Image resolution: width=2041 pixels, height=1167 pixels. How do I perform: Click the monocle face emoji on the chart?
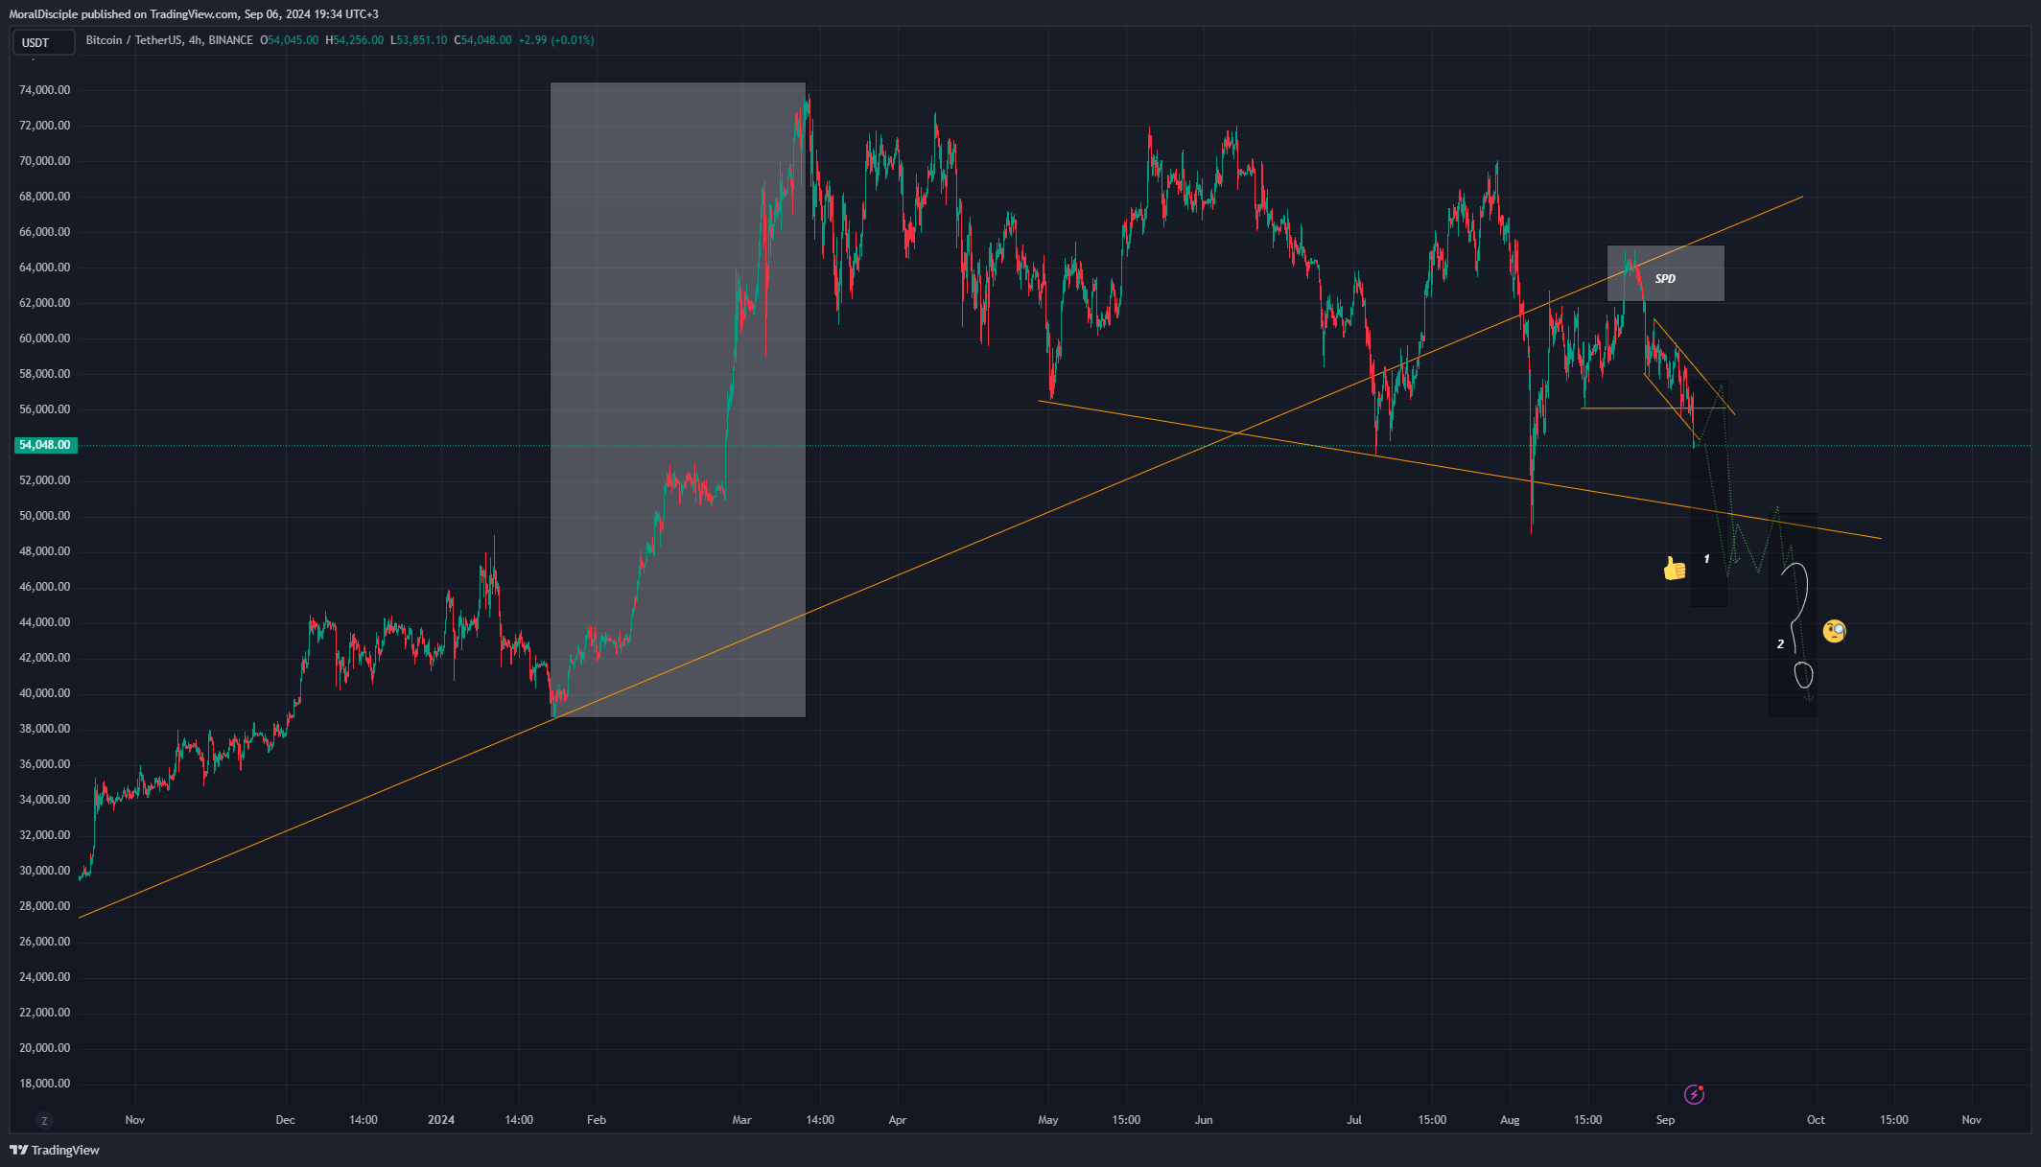1834,631
